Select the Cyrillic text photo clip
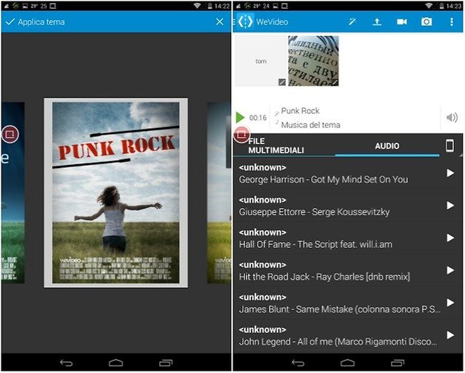The width and height of the screenshot is (465, 373). [313, 61]
